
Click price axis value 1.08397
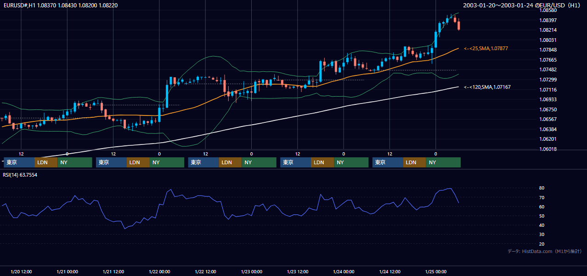[548, 20]
